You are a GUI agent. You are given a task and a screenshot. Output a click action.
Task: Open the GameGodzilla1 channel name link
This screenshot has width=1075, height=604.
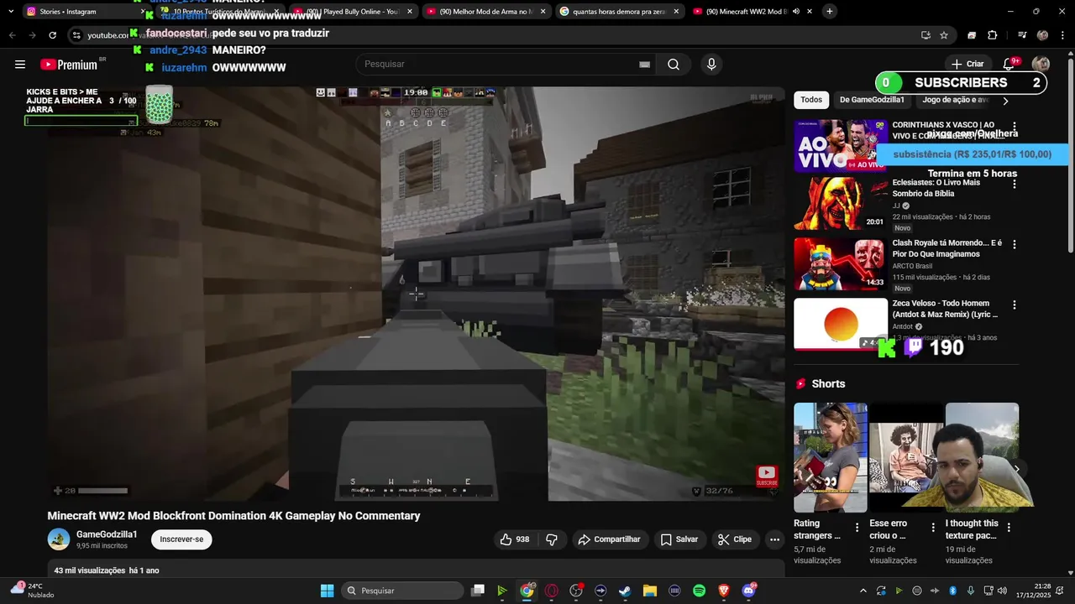[x=107, y=534]
